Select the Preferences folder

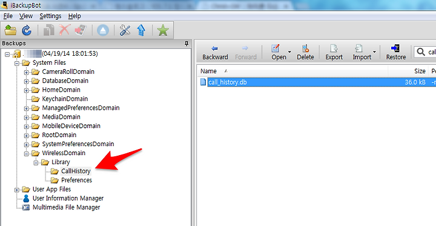point(76,180)
